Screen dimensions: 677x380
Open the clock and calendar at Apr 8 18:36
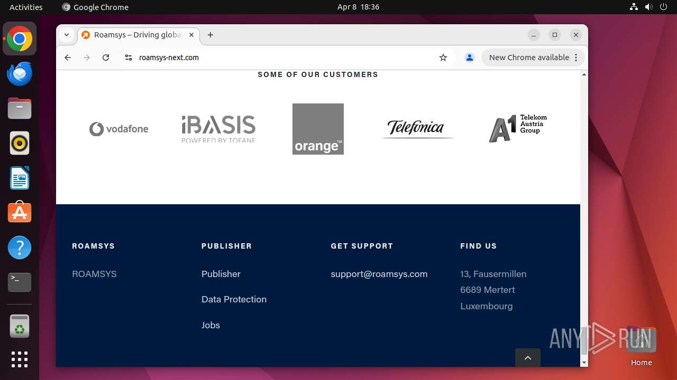(x=358, y=7)
